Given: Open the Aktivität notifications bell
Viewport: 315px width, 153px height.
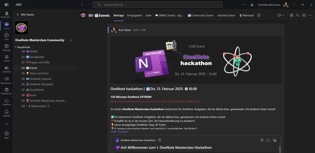Looking at the screenshot, I should (x=6, y=113).
